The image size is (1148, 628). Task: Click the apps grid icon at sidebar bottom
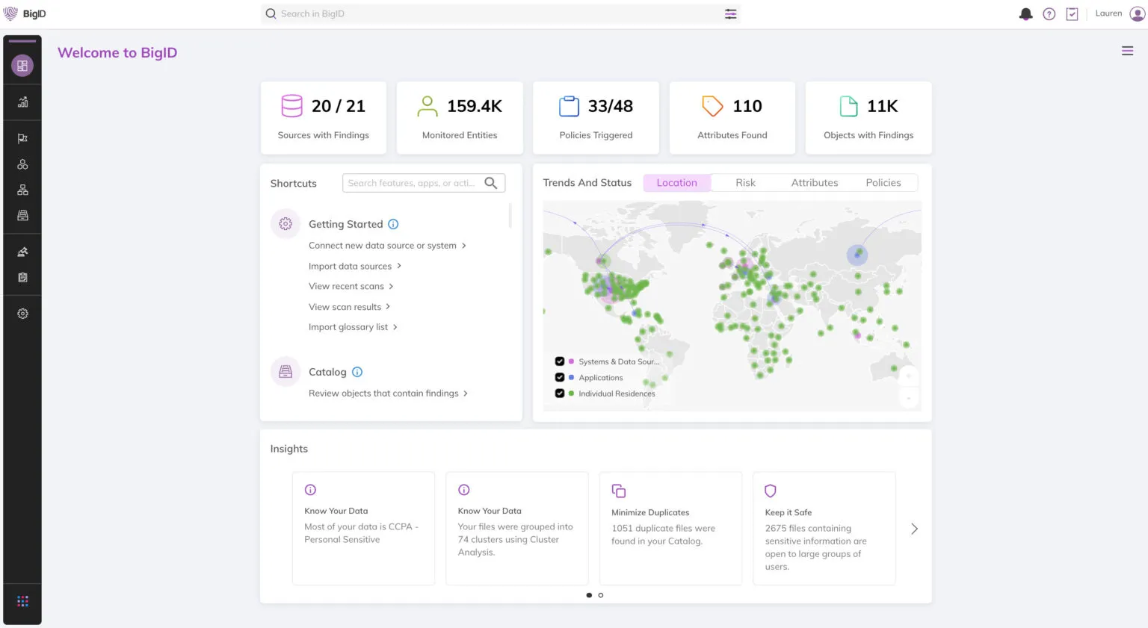click(22, 601)
